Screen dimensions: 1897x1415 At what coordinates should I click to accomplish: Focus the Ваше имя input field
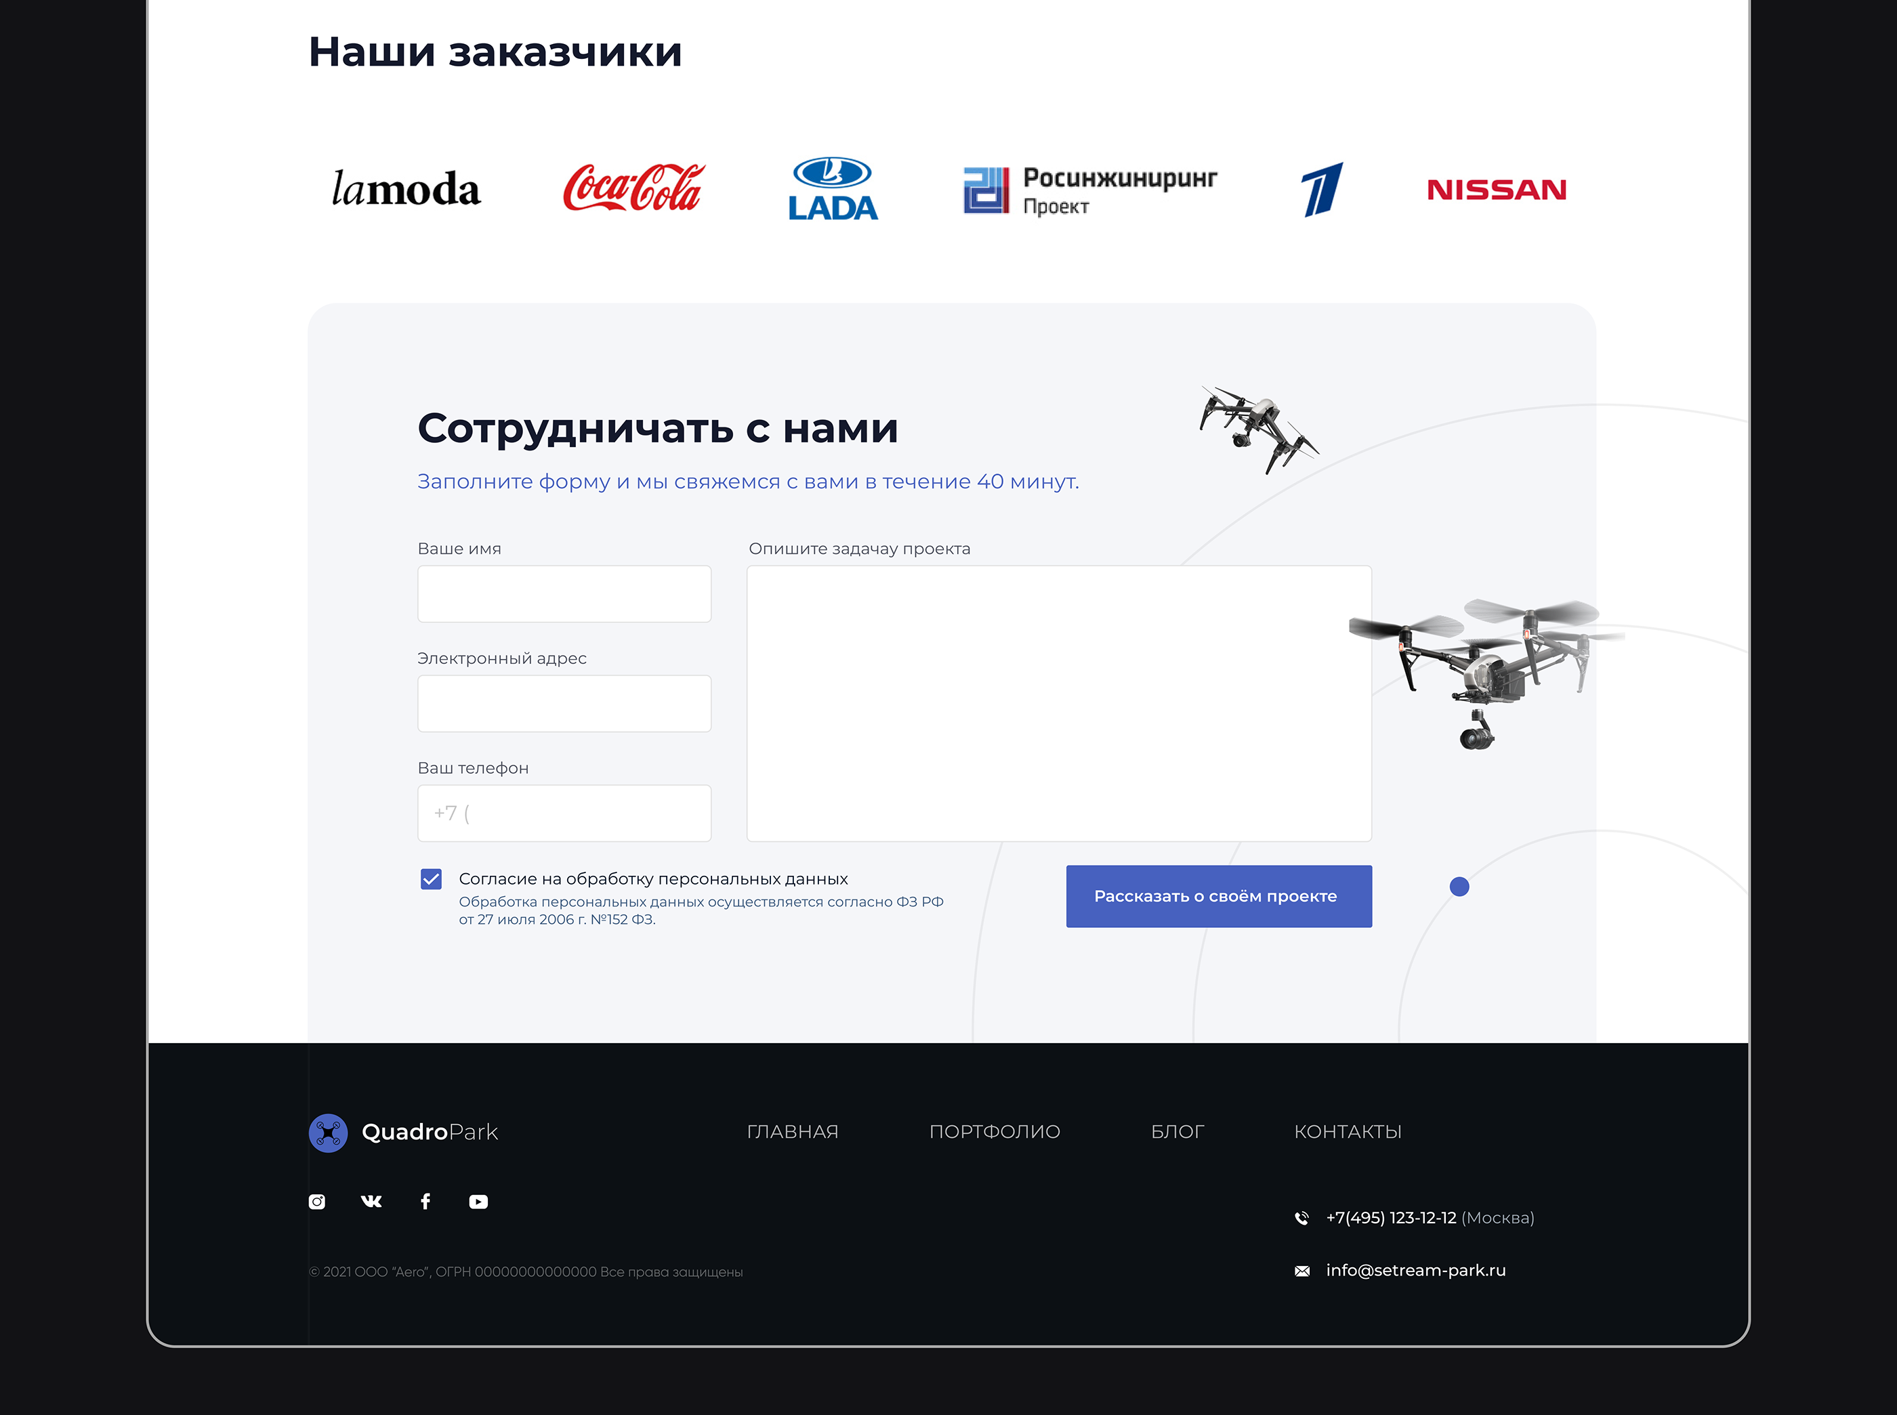click(x=564, y=593)
